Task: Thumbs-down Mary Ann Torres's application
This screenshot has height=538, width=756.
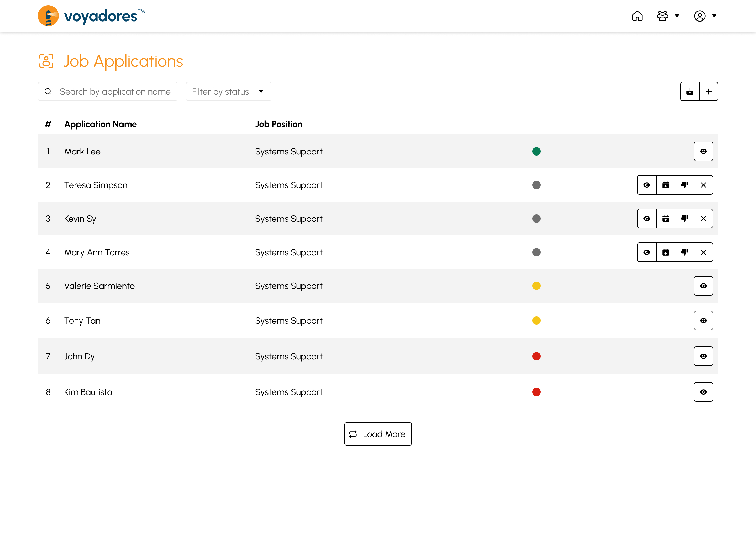Action: 685,252
